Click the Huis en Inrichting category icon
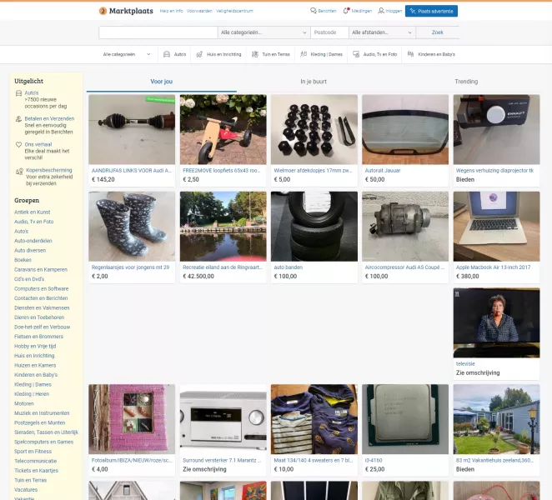 point(199,54)
